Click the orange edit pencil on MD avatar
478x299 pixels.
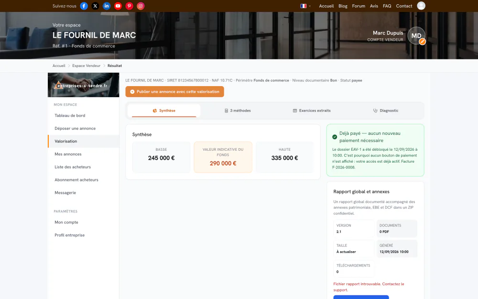(x=422, y=42)
